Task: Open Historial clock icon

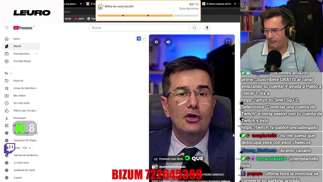Action: point(7,81)
